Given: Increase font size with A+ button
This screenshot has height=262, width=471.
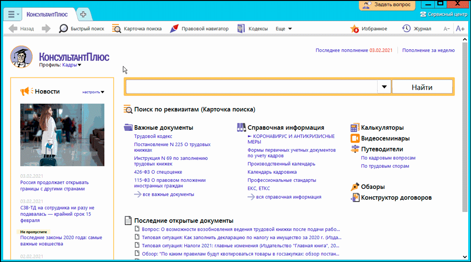Looking at the screenshot, I should point(460,29).
